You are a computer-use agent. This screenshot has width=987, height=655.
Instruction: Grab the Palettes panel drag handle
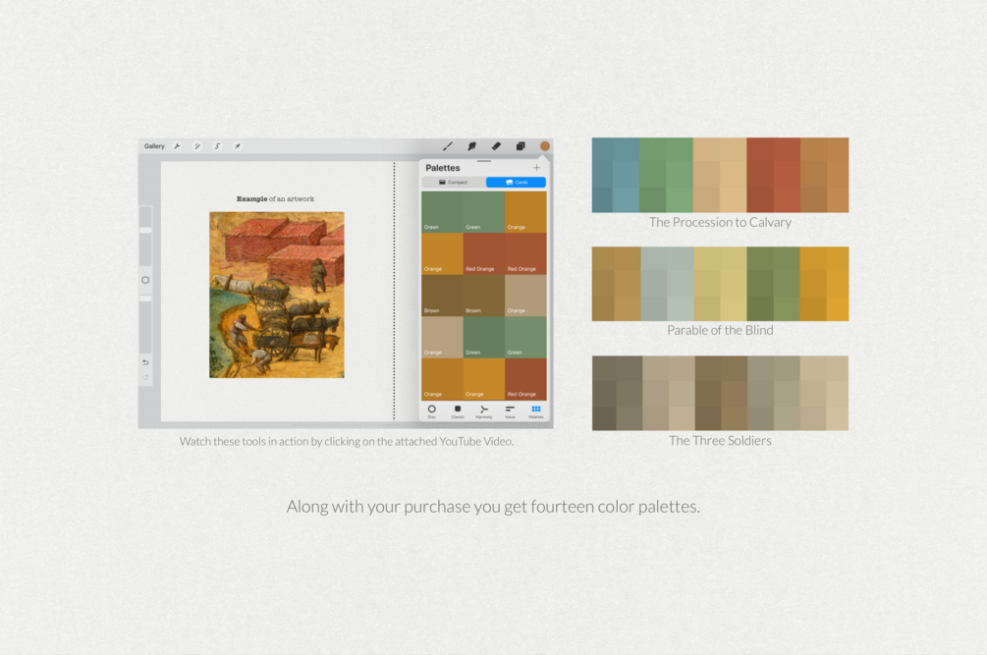tap(483, 161)
